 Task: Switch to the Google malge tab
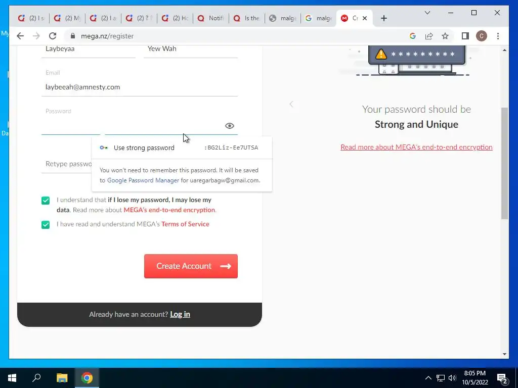319,18
